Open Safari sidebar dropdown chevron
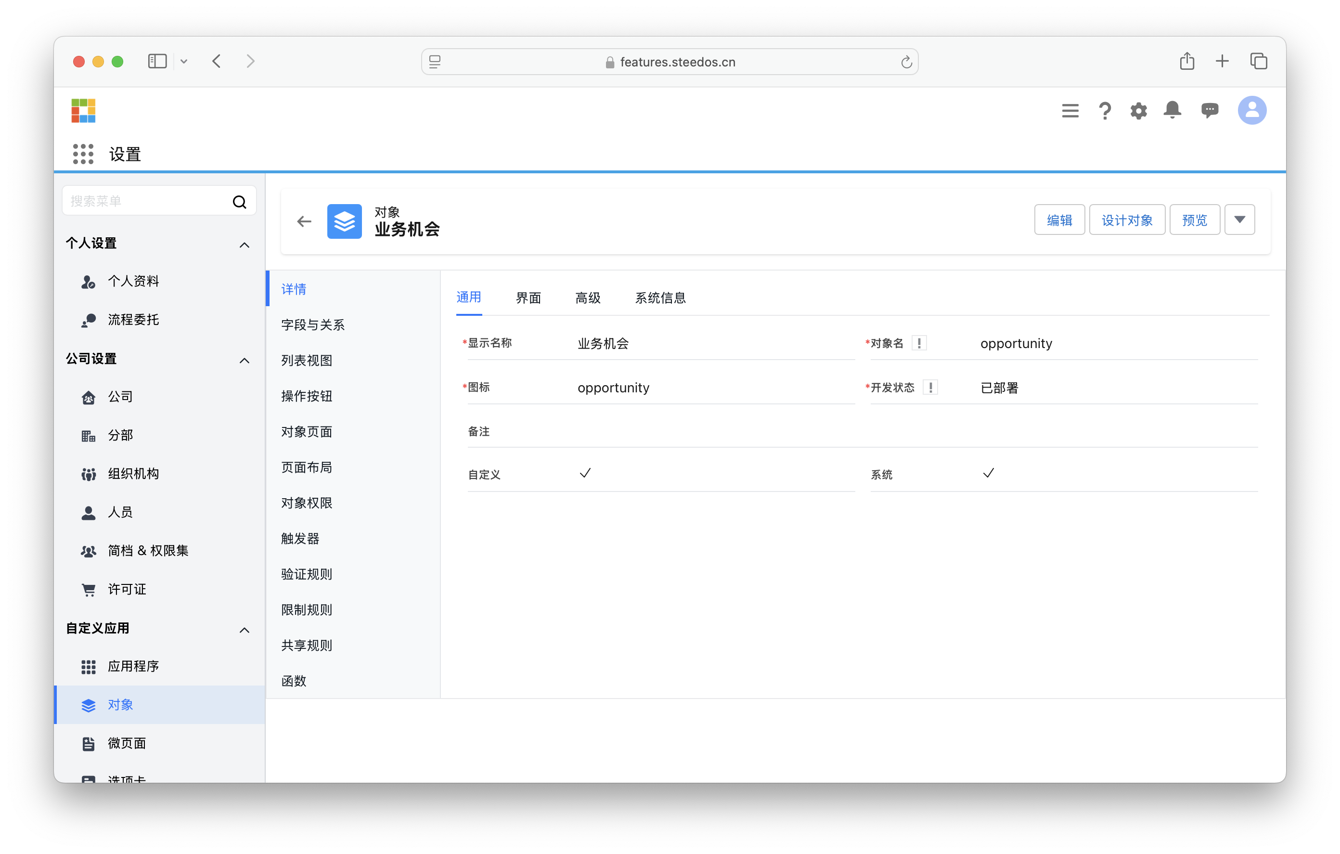The width and height of the screenshot is (1340, 854). point(184,61)
